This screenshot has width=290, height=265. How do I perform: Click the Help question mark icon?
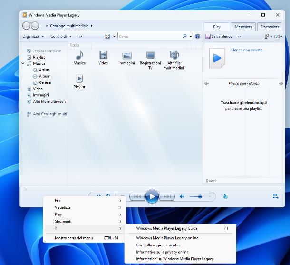pyautogui.click(x=197, y=36)
